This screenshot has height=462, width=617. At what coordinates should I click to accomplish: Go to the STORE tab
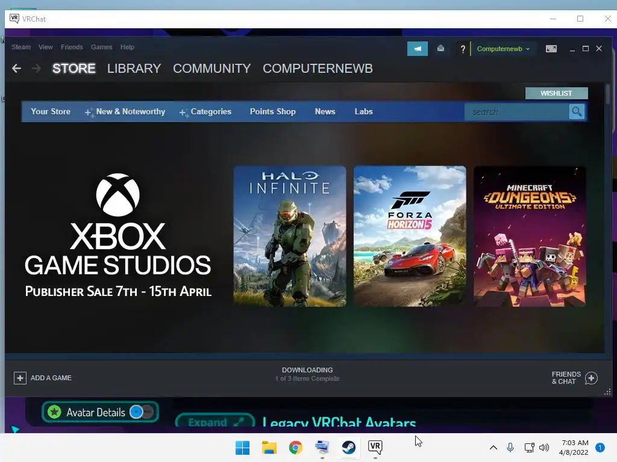coord(74,69)
